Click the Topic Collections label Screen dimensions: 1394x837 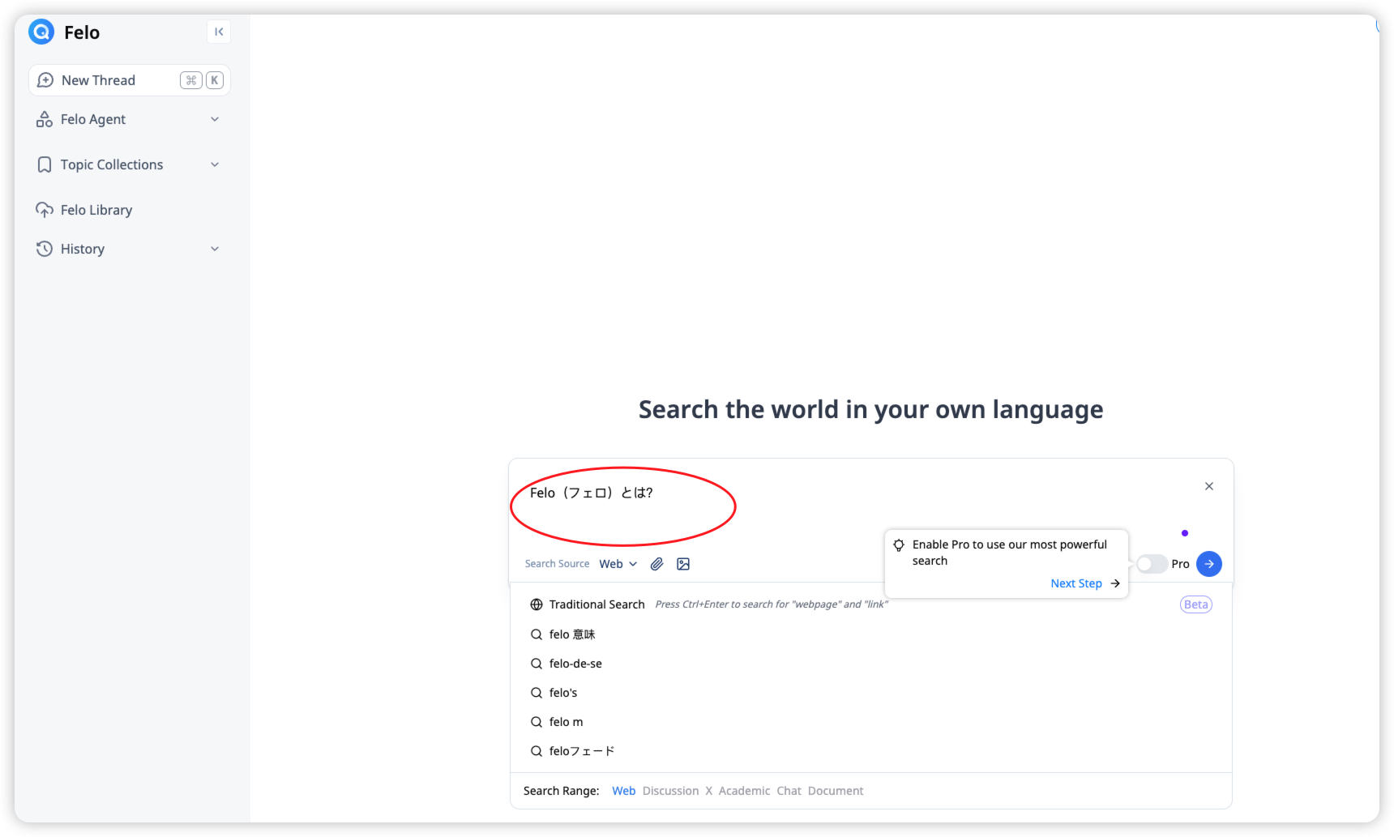click(x=112, y=164)
